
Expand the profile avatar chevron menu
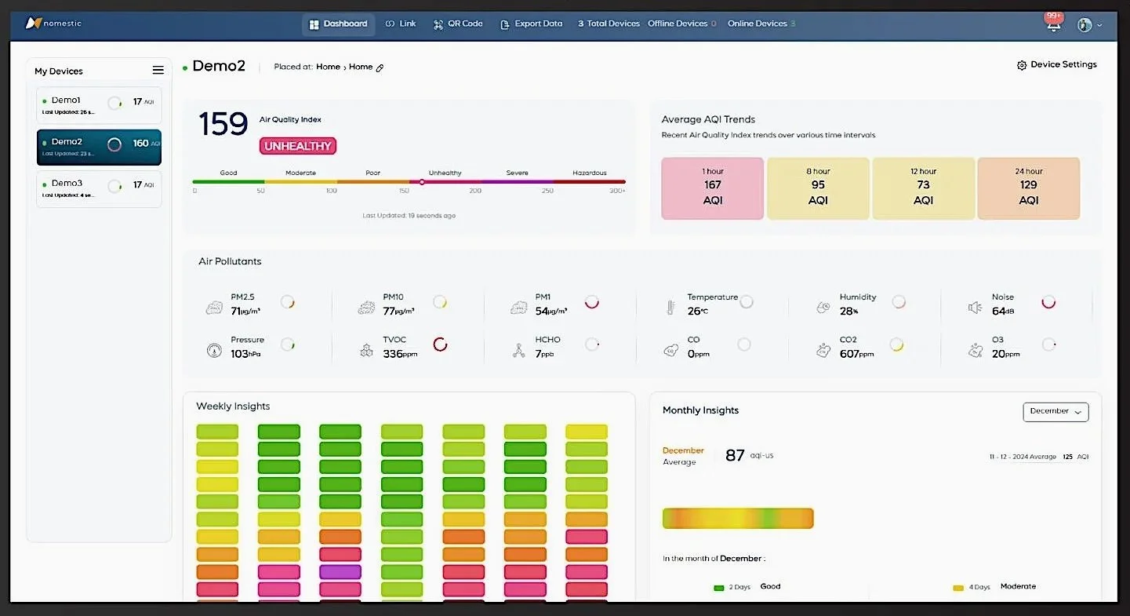coord(1099,26)
